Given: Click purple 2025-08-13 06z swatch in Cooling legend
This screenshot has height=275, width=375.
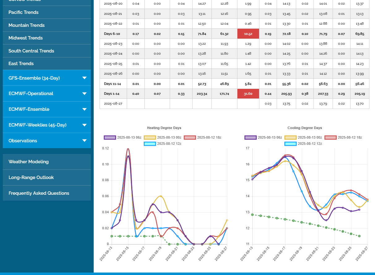Looking at the screenshot, I should (x=250, y=138).
